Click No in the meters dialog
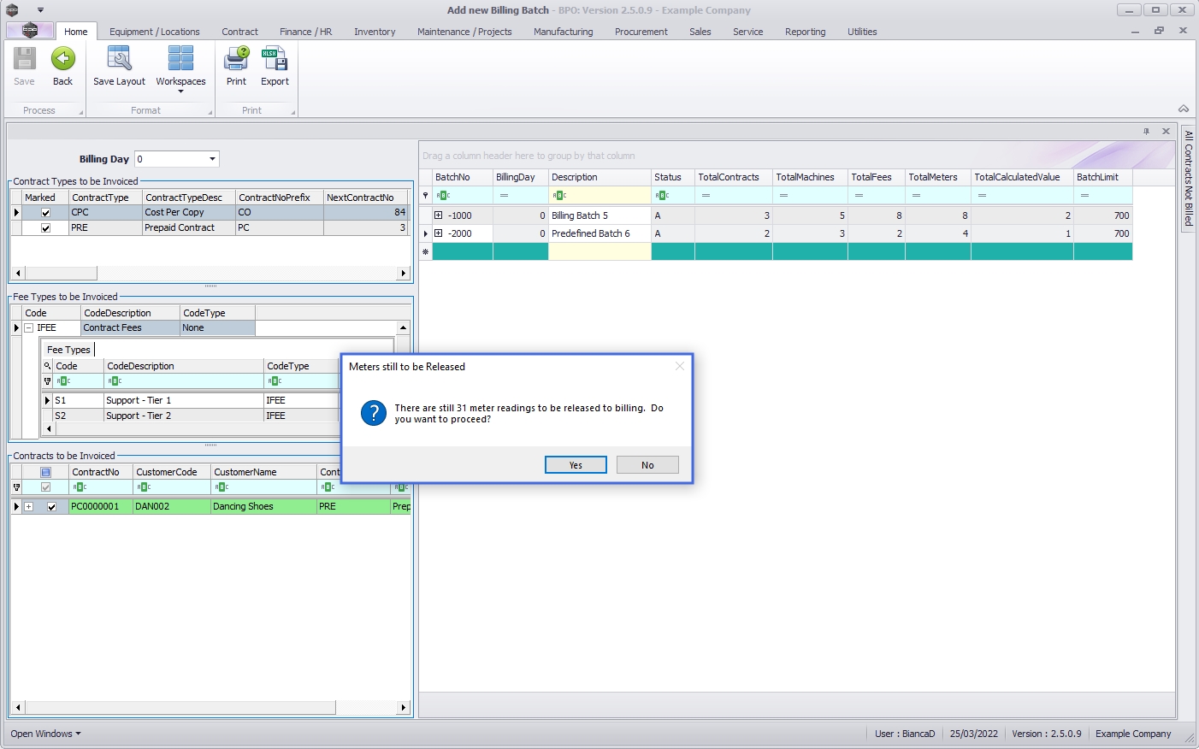 pos(647,465)
